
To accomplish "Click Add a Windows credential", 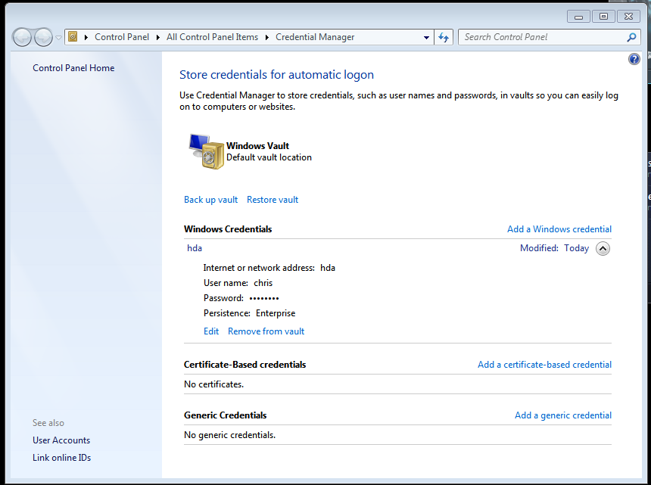I will pyautogui.click(x=559, y=229).
